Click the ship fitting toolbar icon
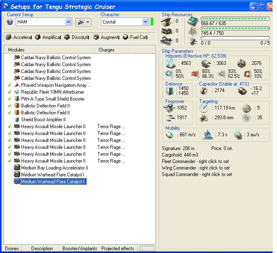Image resolution: width=277 pixels, height=253 pixels. [x=81, y=22]
